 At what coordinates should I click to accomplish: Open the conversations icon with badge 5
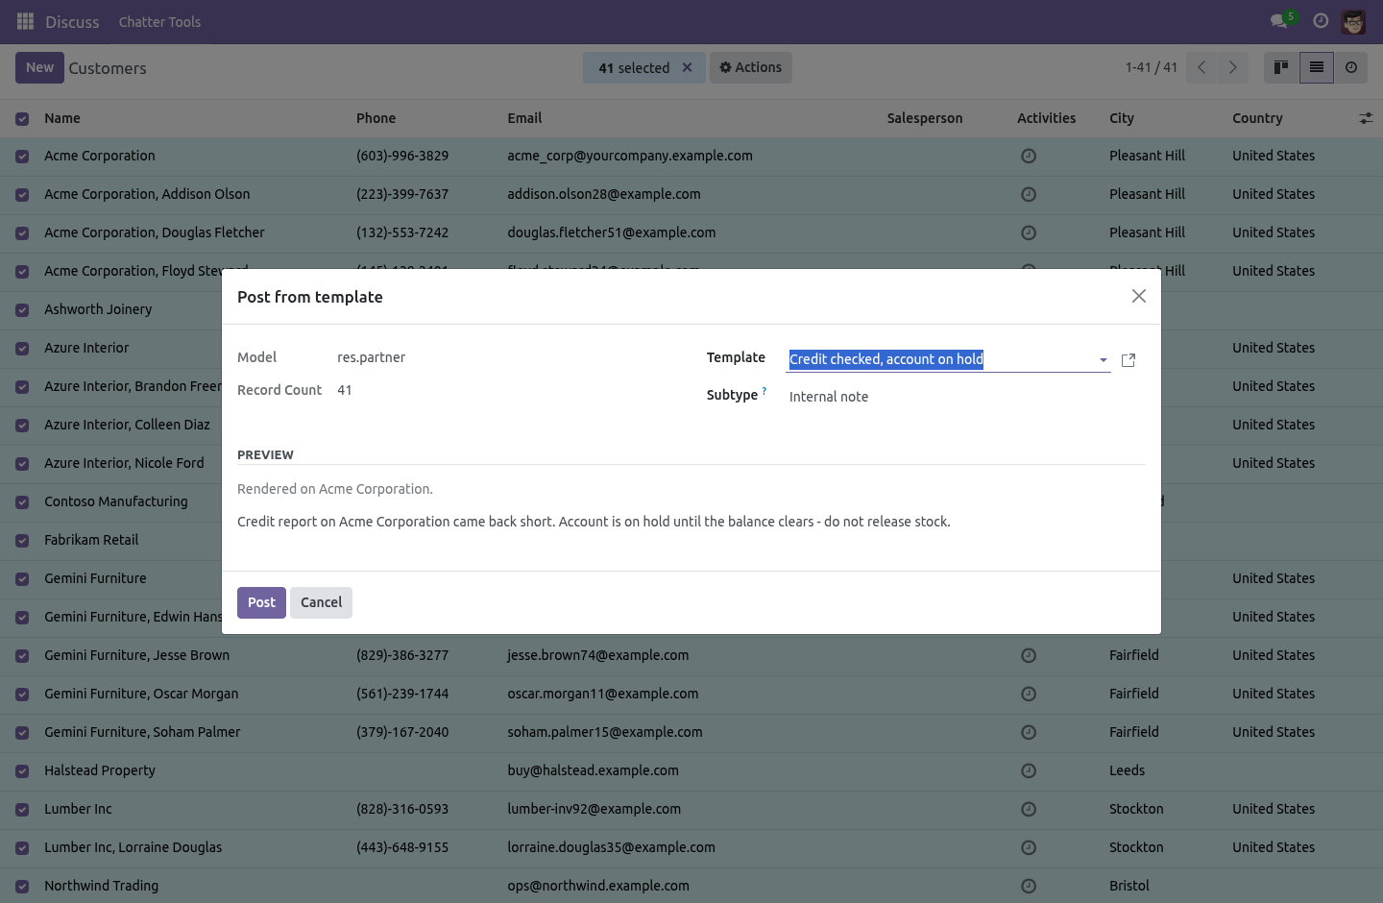(1281, 20)
